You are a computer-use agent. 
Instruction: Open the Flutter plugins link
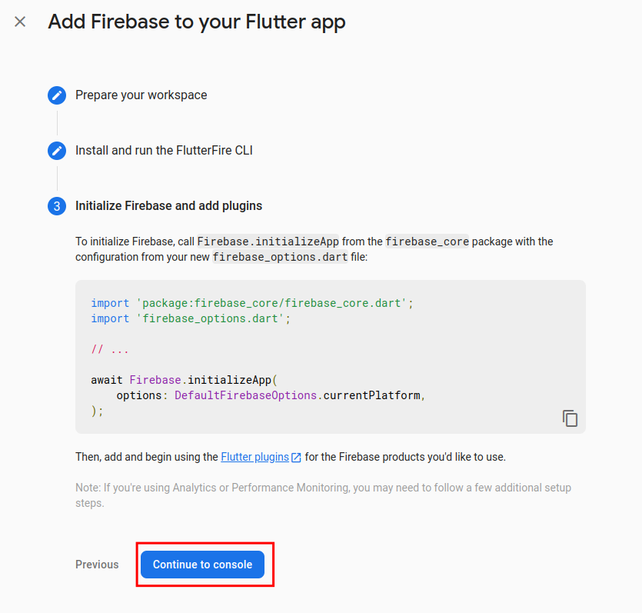[254, 457]
